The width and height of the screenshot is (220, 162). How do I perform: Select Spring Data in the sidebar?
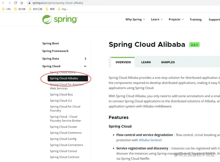point(50,59)
